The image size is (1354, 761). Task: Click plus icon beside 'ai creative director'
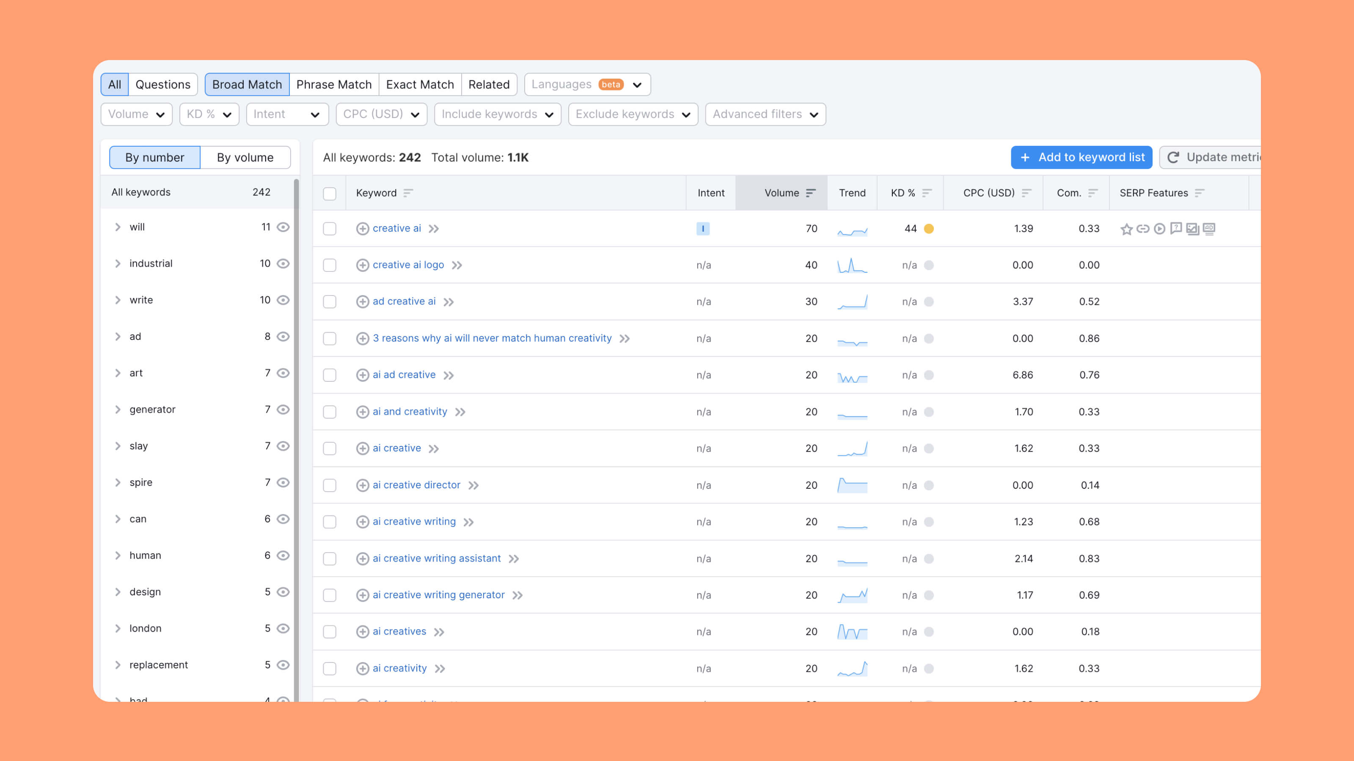tap(362, 485)
